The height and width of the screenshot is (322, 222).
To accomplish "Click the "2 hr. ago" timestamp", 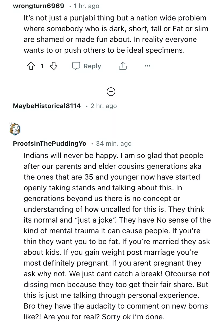I will click(103, 106).
